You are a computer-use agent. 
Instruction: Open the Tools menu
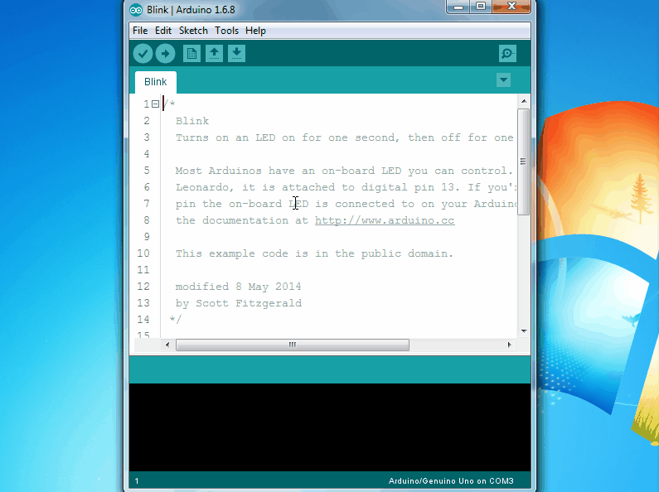[x=226, y=31]
